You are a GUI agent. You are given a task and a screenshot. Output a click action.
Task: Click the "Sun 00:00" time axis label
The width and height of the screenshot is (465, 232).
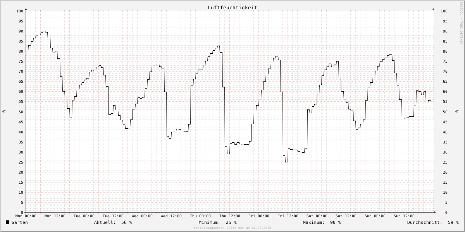375,216
